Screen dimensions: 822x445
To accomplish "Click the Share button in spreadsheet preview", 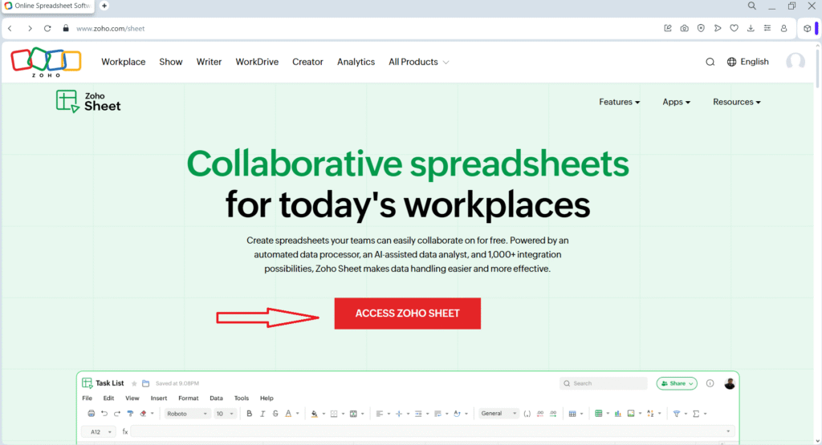I will point(677,383).
